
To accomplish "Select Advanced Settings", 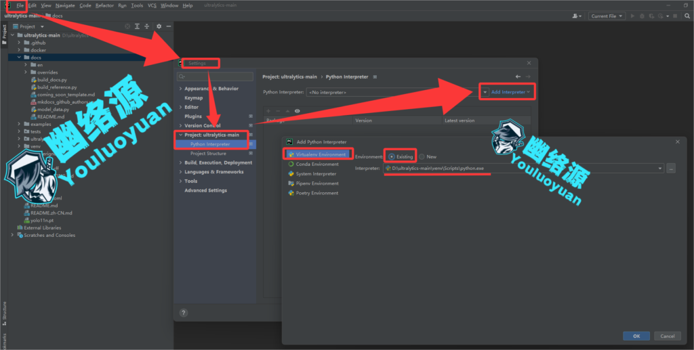I will pyautogui.click(x=205, y=190).
